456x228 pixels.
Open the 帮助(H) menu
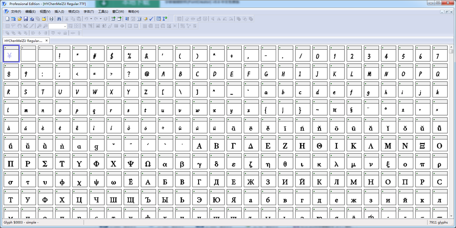pos(133,12)
